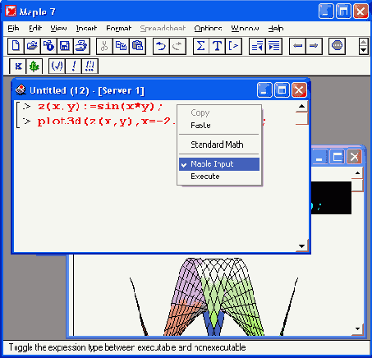Screen dimensions: 372x358
Task: Create a new worksheet with toolbar icon
Action: coord(16,46)
